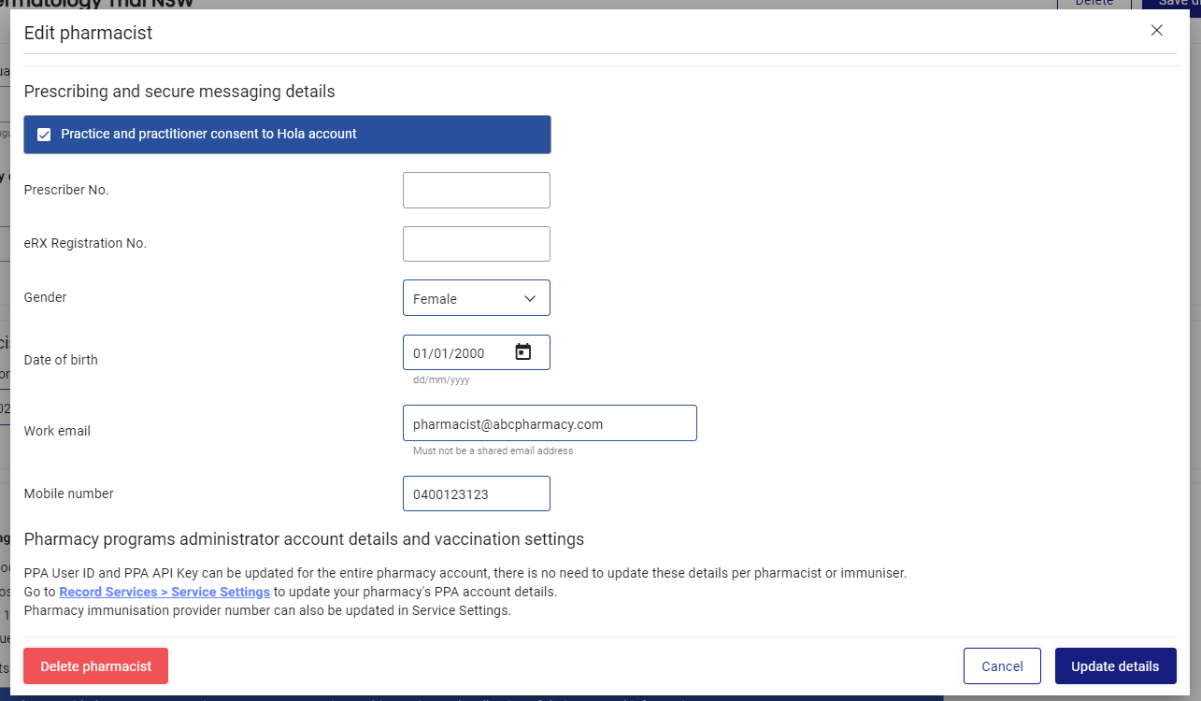Open the date of birth calendar picker
This screenshot has width=1201, height=701.
click(523, 352)
